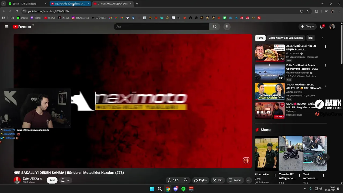343x193 pixels.
Task: View site information icon in address bar
Action: click(24, 11)
